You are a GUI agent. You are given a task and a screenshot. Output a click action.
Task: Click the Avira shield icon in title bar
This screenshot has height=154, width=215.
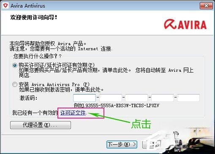5,6
